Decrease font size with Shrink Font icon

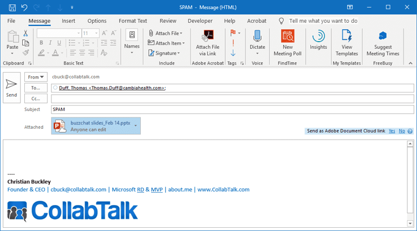tap(114, 33)
